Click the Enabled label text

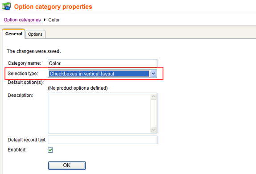tap(17, 149)
